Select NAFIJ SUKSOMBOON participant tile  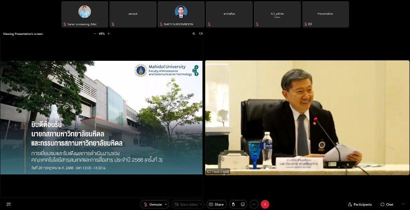181,14
